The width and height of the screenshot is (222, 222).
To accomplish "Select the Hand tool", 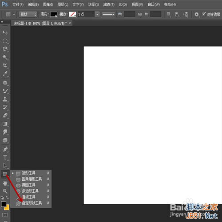I will coord(5,183).
